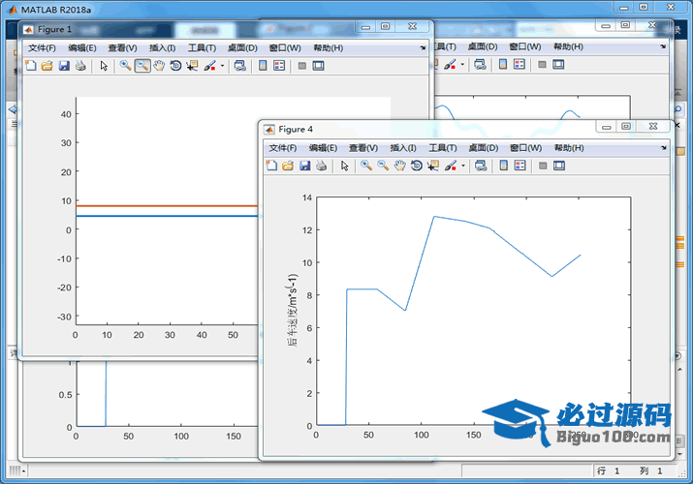Toggle Zoom Out tool in Figure 4 toolbar
The height and width of the screenshot is (484, 693).
click(383, 166)
